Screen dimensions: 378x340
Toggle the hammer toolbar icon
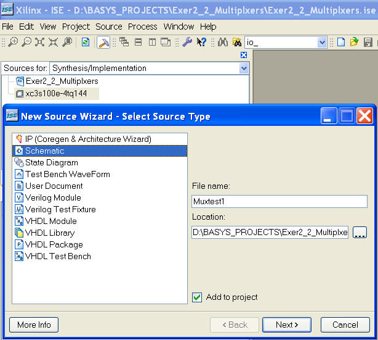coord(103,43)
